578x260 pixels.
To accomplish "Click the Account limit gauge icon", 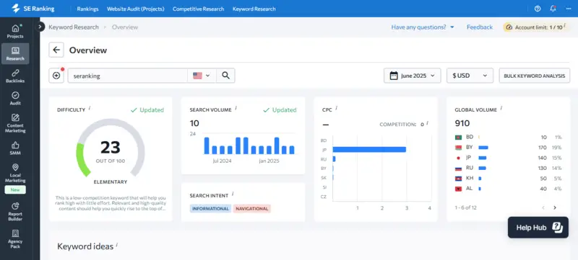I will (509, 27).
